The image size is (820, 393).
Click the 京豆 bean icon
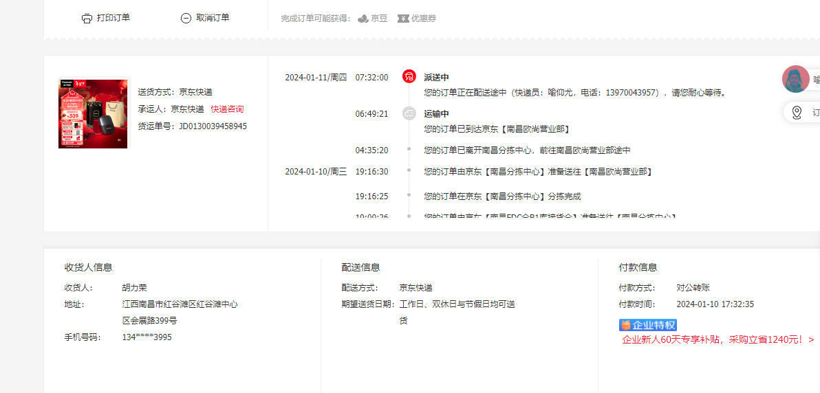[x=363, y=19]
